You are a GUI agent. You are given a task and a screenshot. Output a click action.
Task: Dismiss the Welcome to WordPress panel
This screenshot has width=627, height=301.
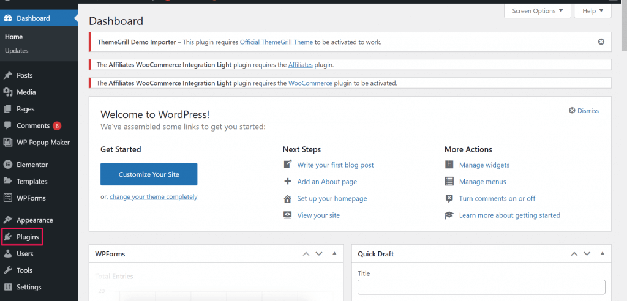[x=584, y=111]
